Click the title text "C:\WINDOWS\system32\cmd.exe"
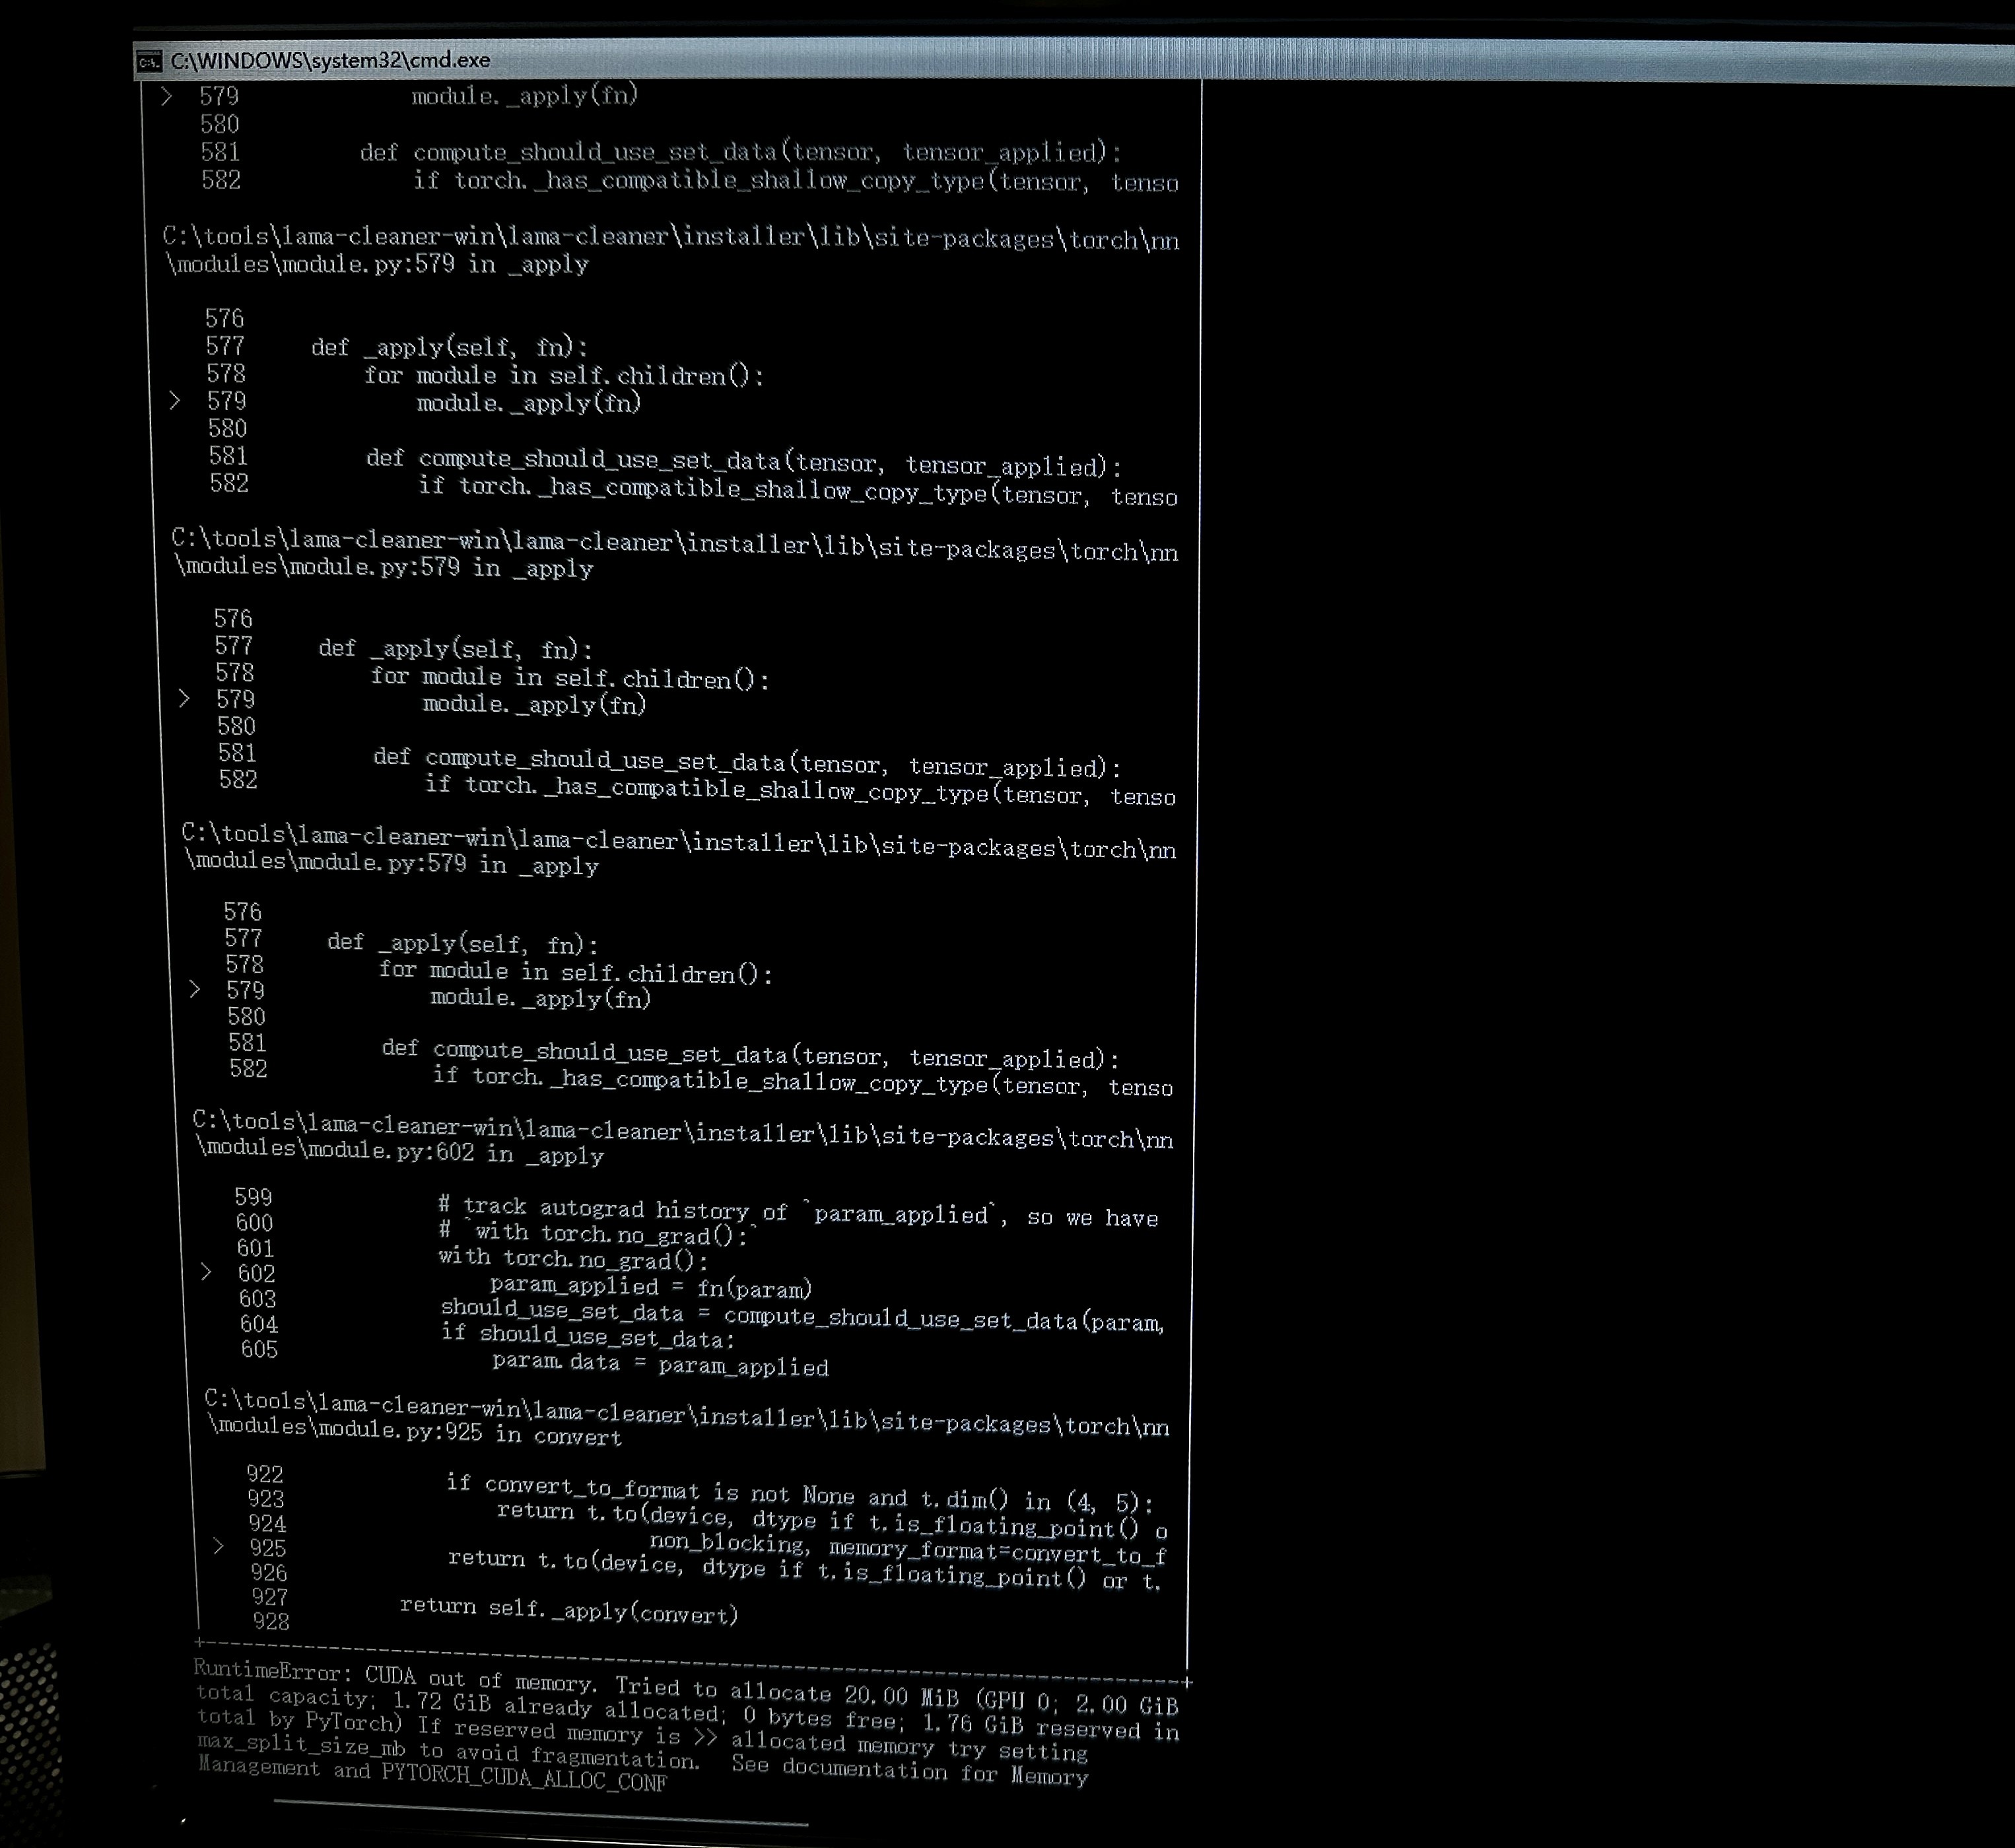 330,60
